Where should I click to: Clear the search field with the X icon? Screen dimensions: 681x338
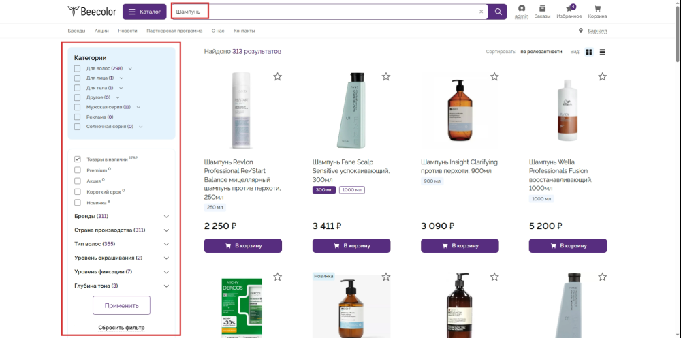[x=481, y=12]
